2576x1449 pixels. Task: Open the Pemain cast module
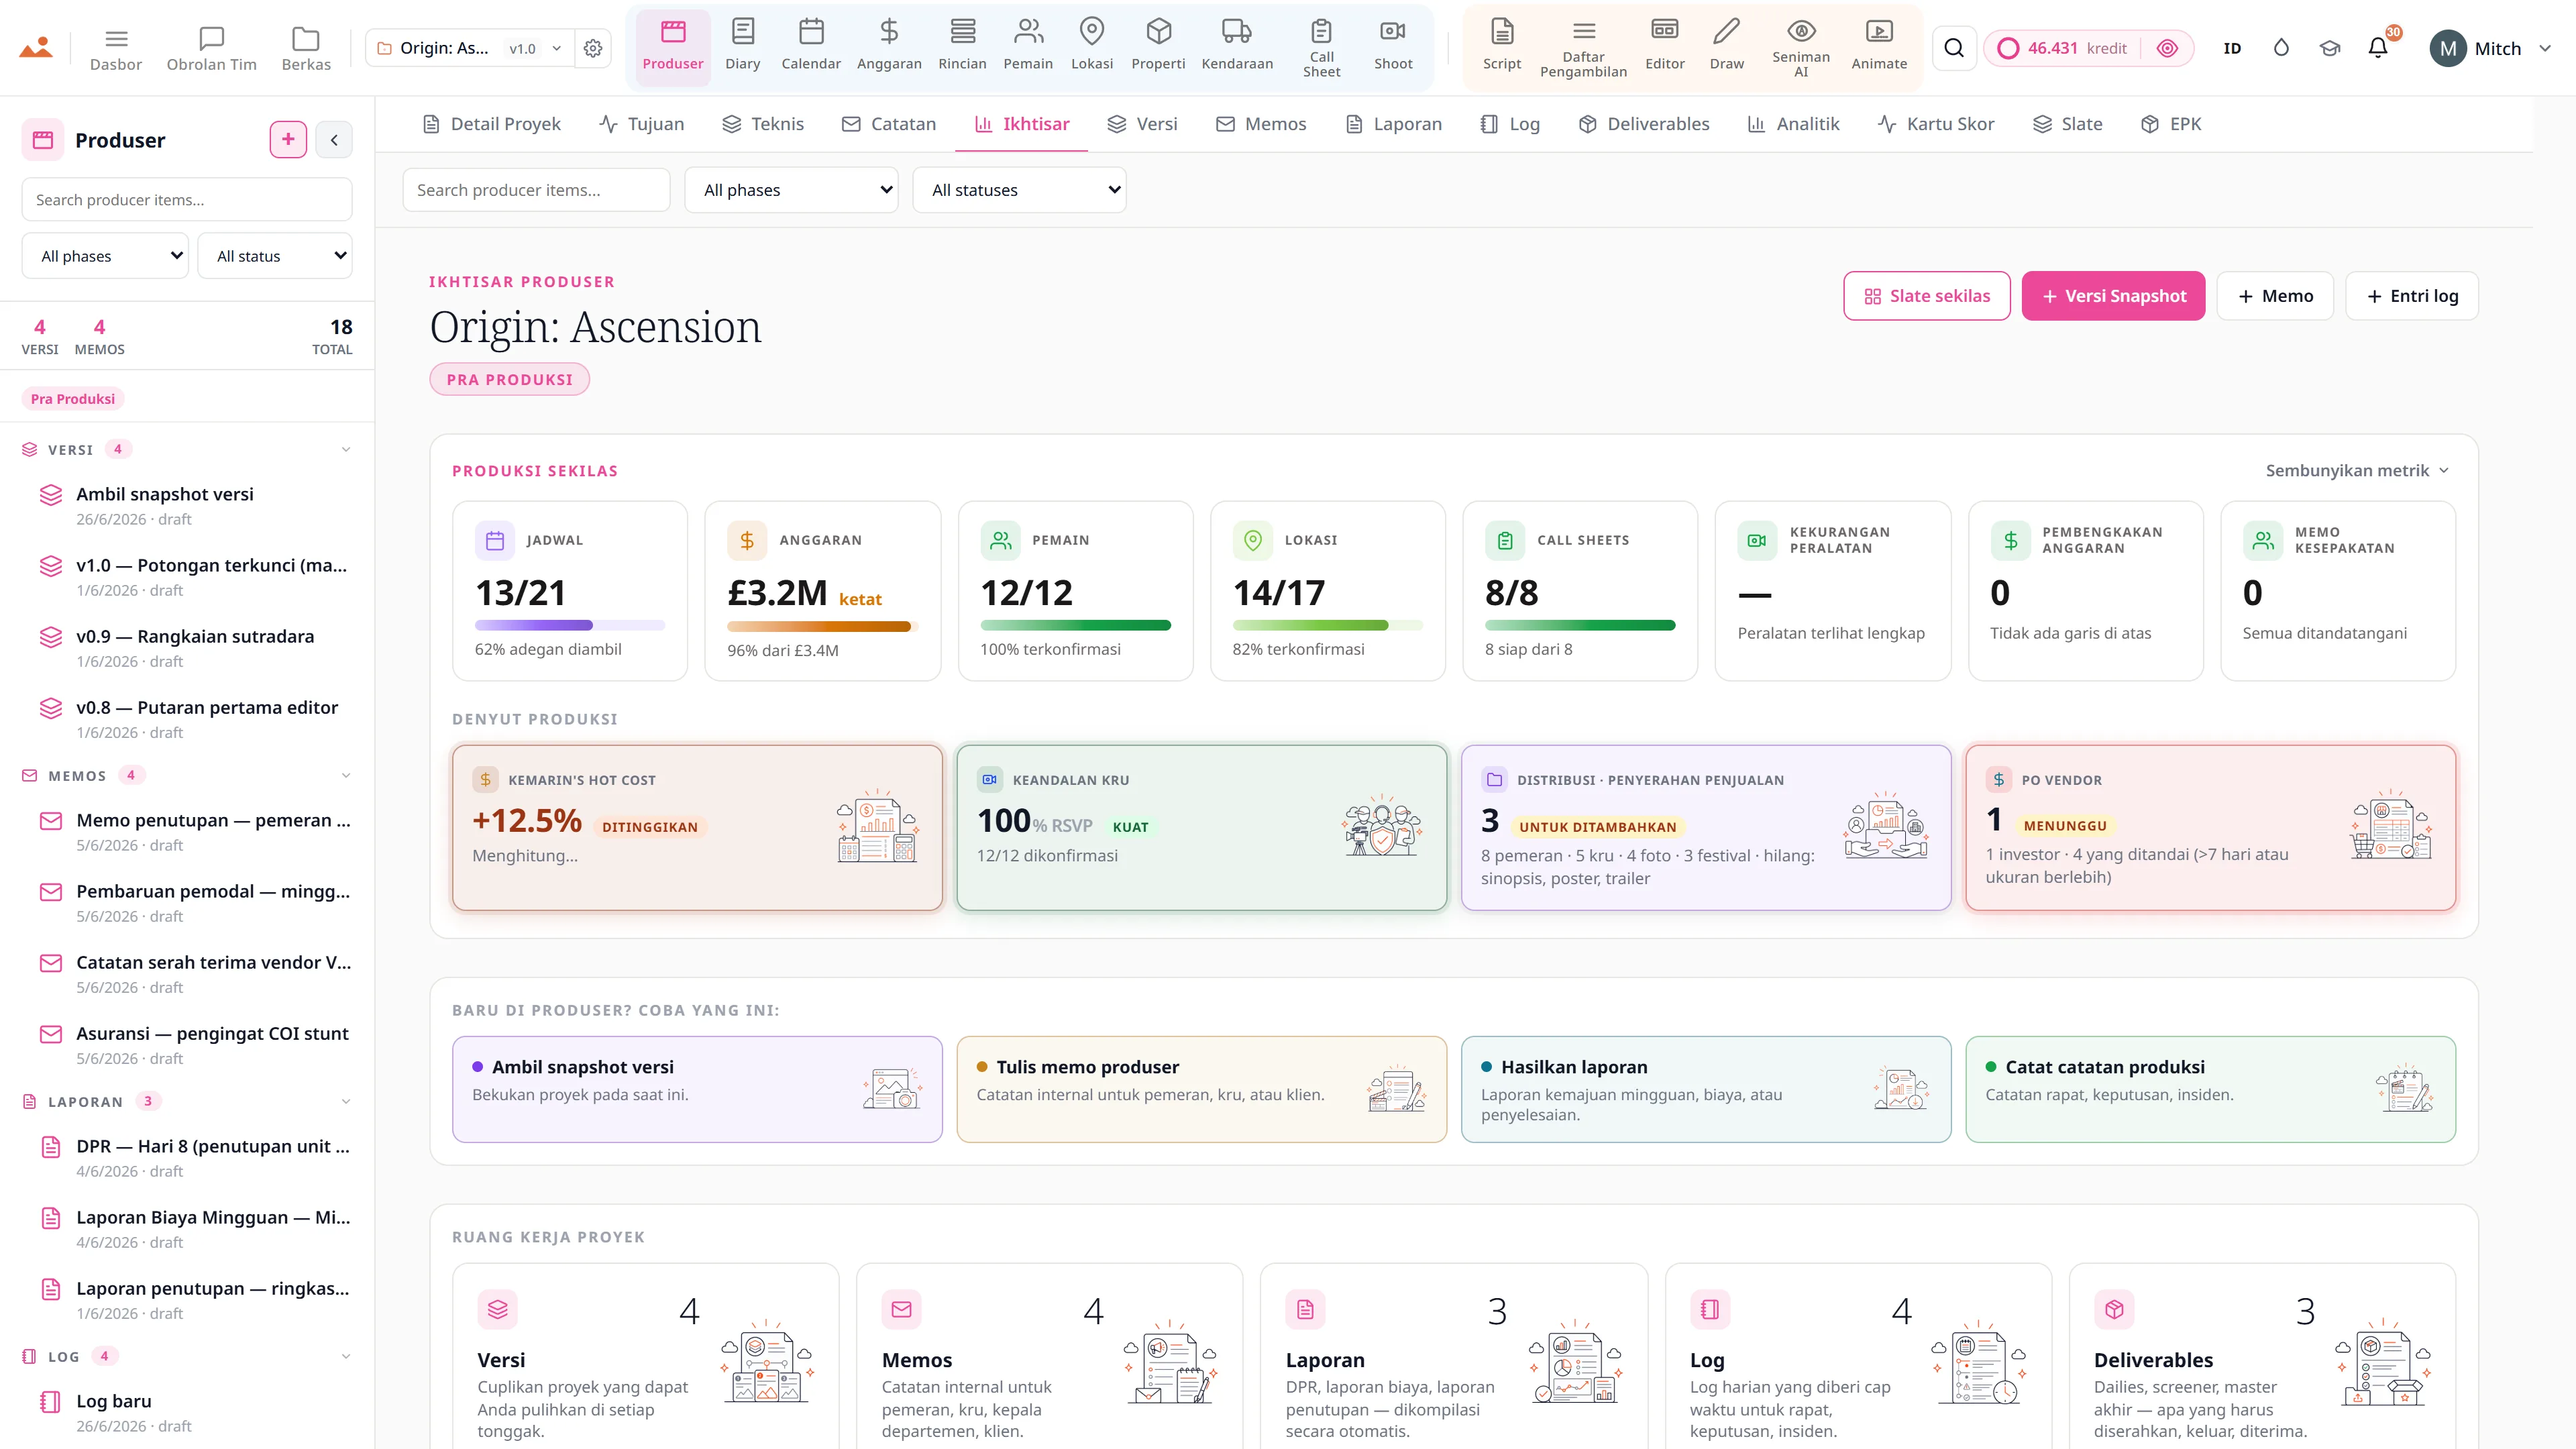(1028, 47)
